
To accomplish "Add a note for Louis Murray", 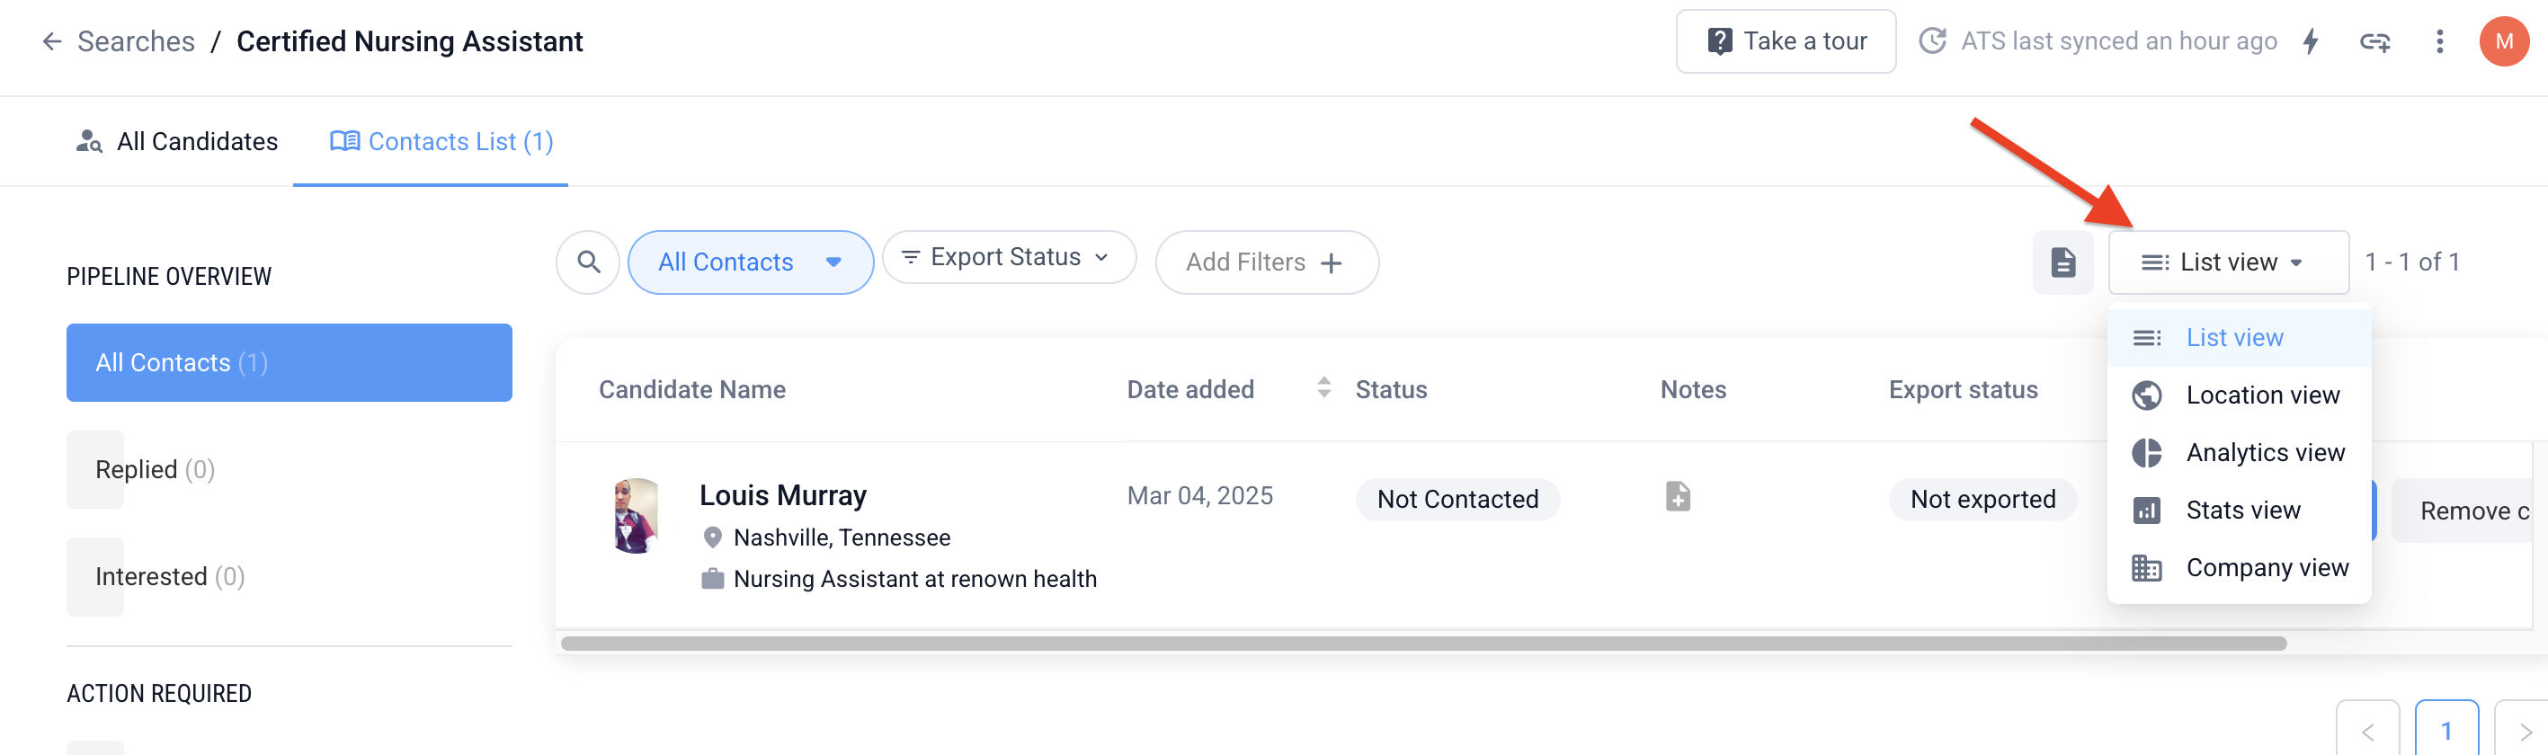I will [1678, 496].
